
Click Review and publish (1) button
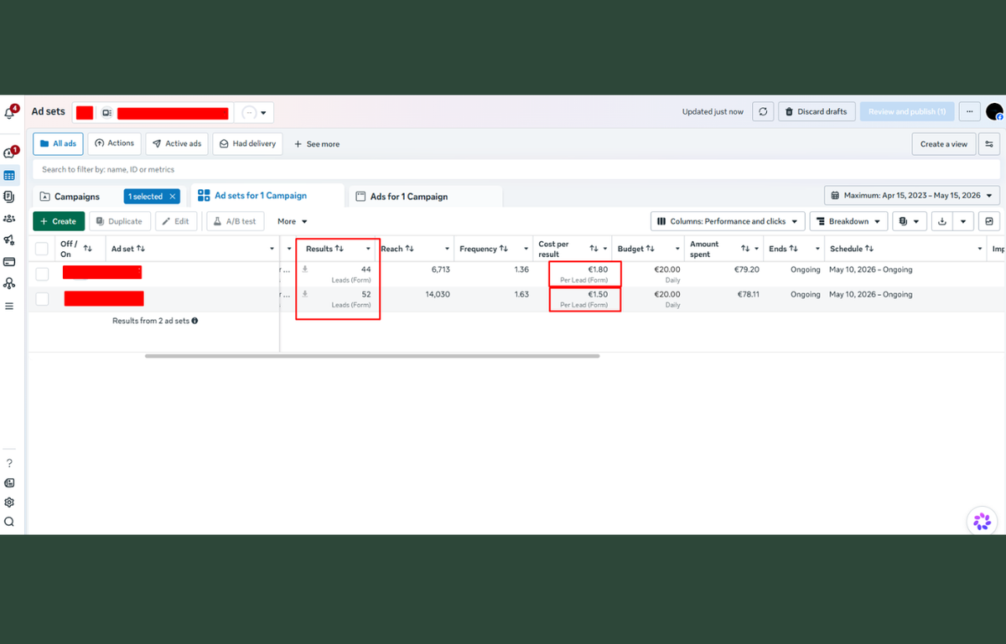pos(906,111)
